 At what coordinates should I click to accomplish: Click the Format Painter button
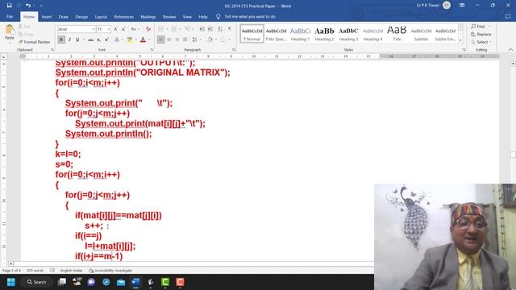click(34, 42)
